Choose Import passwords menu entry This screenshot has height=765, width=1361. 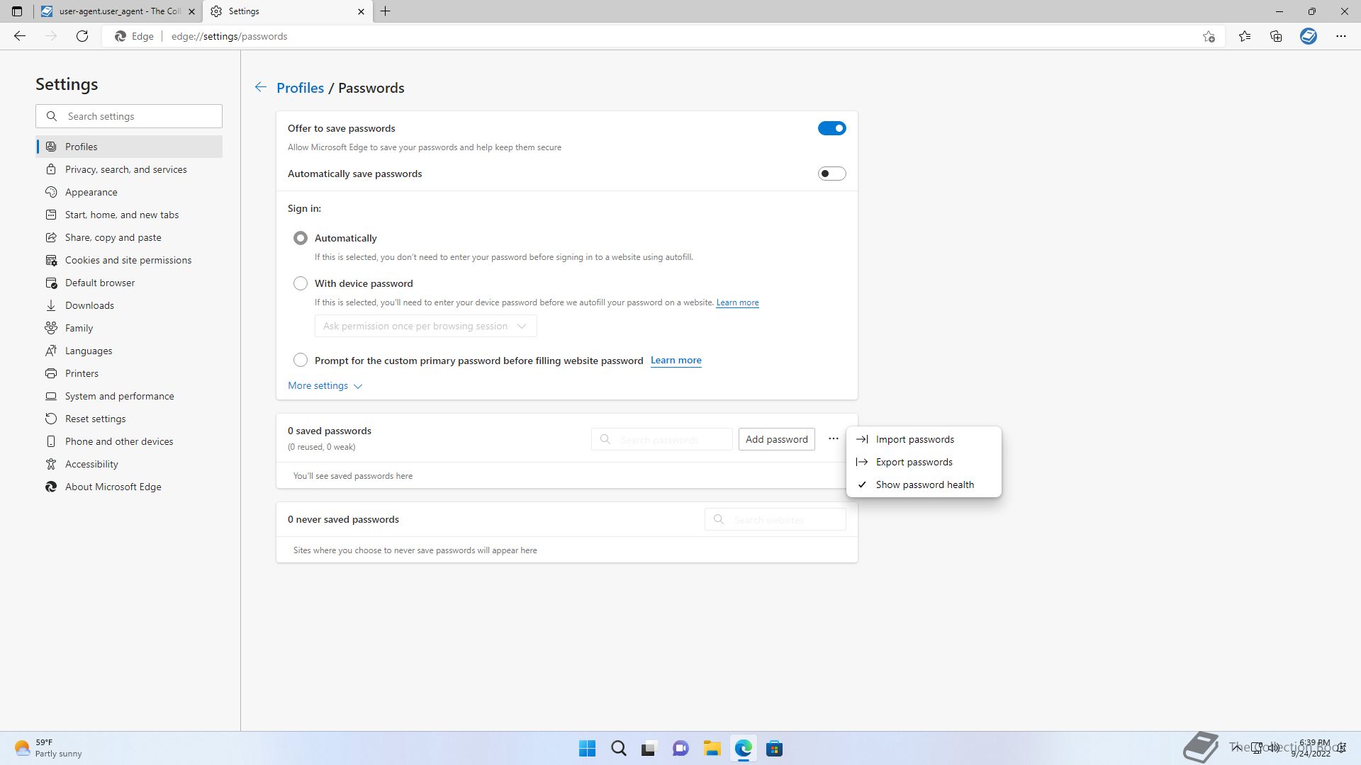click(914, 439)
